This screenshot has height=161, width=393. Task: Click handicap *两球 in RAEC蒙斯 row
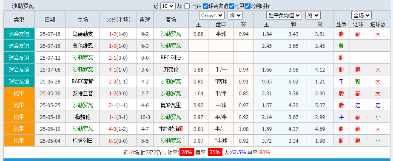(221, 81)
